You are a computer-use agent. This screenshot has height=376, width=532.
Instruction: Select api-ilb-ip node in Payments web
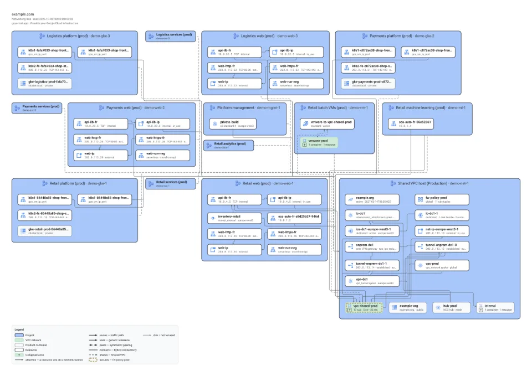(163, 123)
